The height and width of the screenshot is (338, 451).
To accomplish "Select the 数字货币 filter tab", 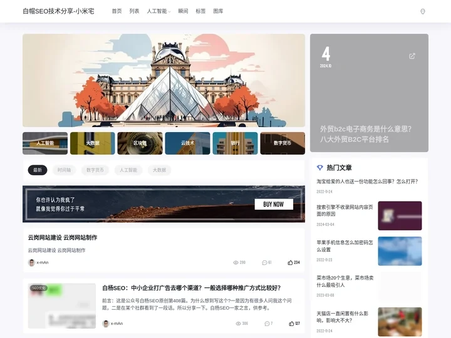I will pyautogui.click(x=95, y=170).
